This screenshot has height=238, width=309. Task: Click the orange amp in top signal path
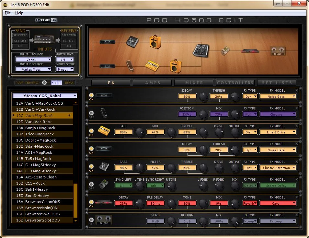click(155, 41)
